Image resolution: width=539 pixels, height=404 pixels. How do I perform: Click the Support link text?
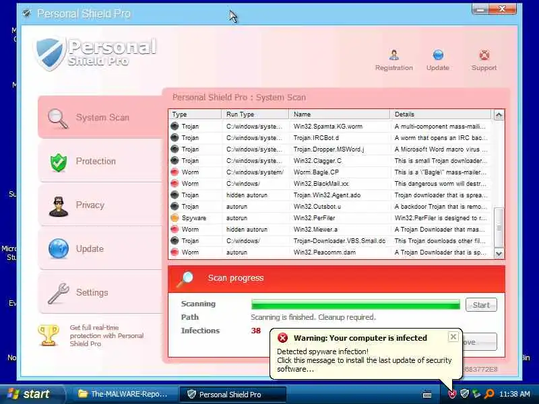484,68
